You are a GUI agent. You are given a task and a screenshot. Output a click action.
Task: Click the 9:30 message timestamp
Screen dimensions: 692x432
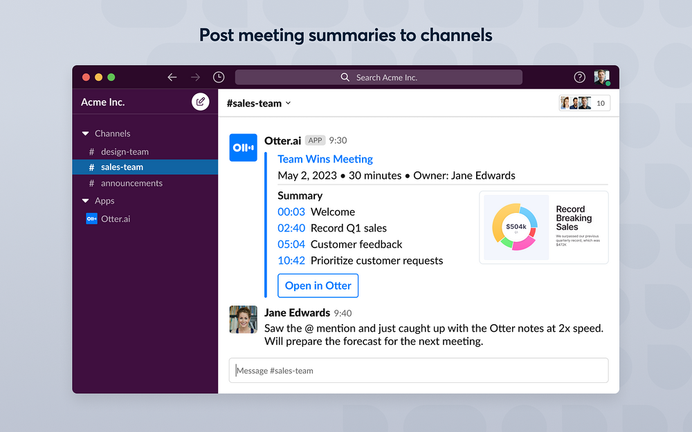tap(338, 140)
